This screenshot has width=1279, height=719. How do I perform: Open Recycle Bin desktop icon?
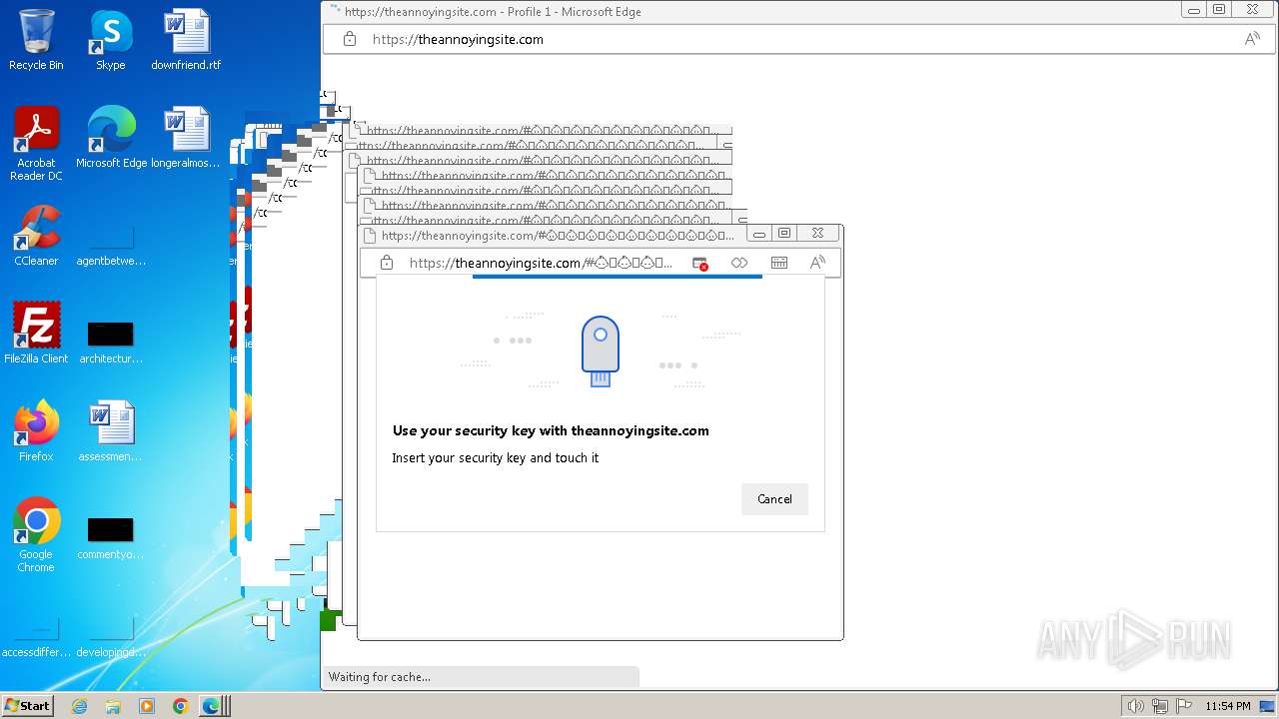(36, 40)
